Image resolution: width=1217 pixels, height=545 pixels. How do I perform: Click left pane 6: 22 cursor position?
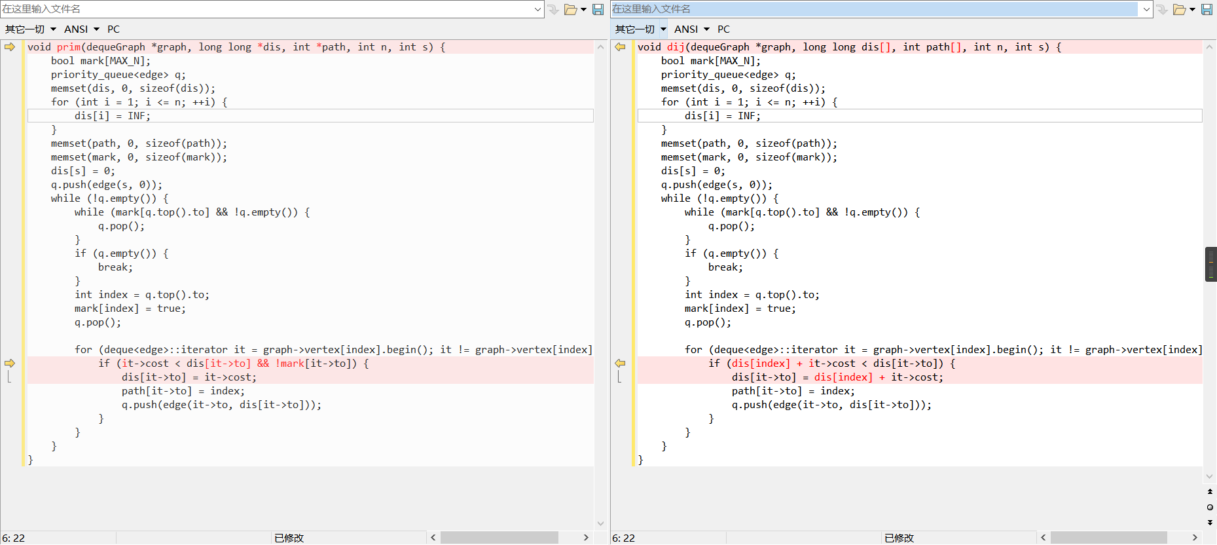point(14,538)
